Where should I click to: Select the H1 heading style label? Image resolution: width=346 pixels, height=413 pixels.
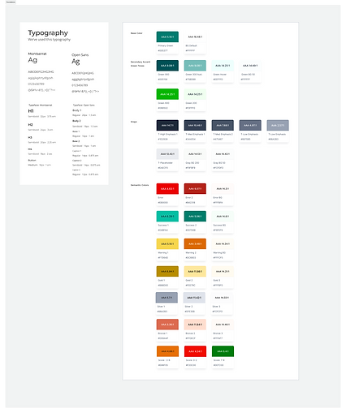pyautogui.click(x=31, y=111)
